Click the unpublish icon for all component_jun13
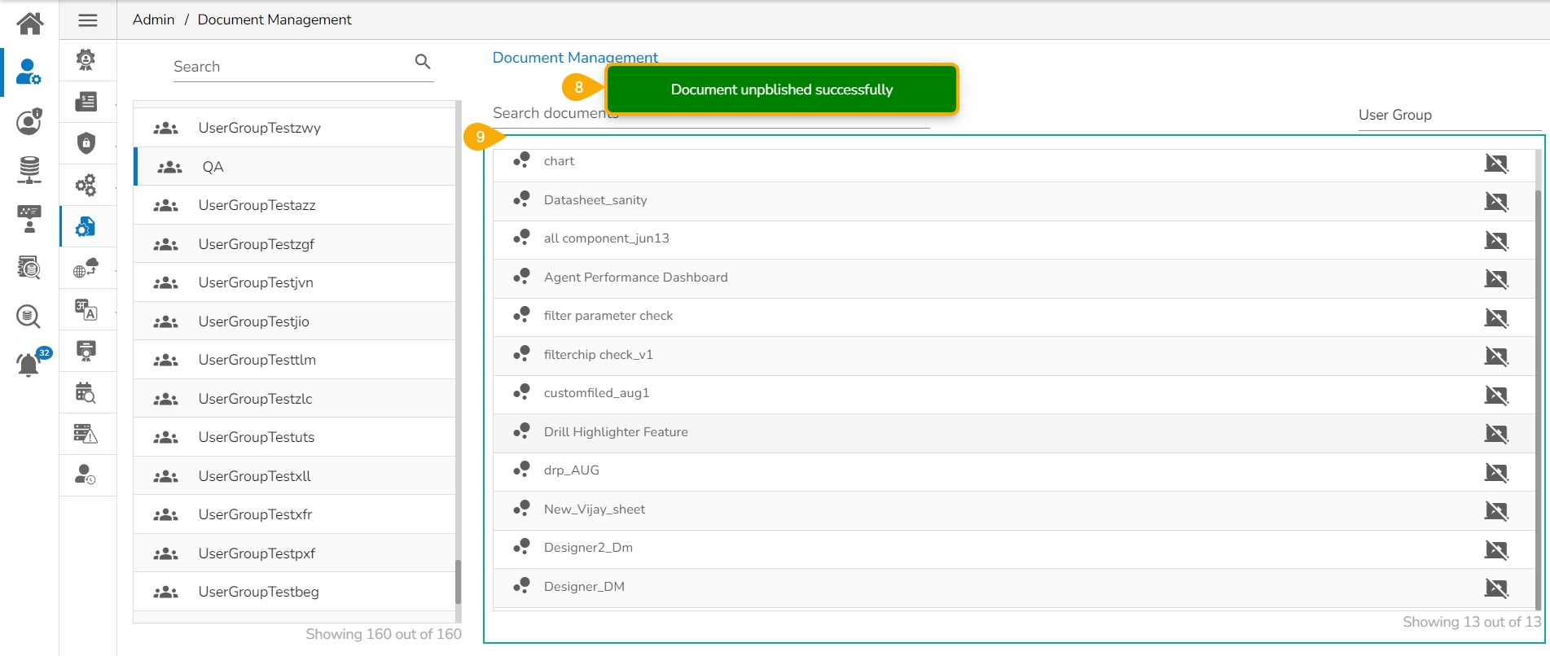The width and height of the screenshot is (1550, 656). tap(1496, 240)
